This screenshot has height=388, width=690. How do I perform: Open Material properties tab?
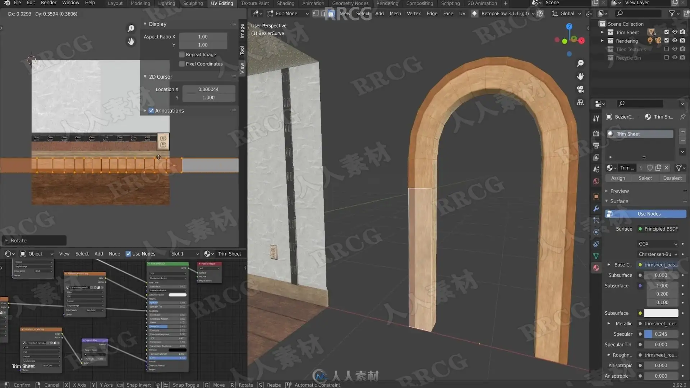coord(596,268)
